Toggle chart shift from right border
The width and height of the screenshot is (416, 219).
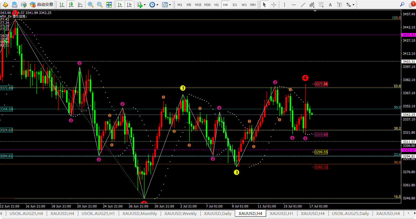point(129,5)
